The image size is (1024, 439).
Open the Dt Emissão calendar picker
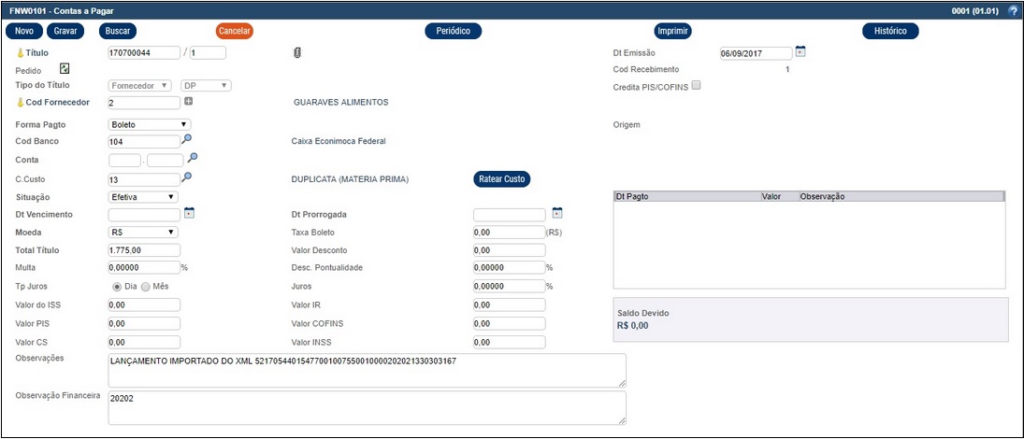click(800, 51)
